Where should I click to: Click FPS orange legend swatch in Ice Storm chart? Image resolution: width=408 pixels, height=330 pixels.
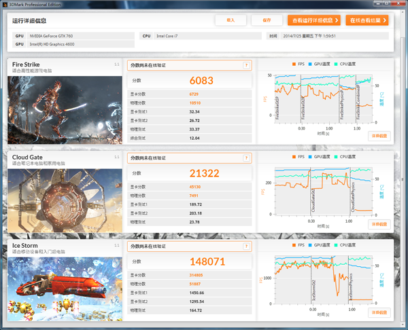294,245
